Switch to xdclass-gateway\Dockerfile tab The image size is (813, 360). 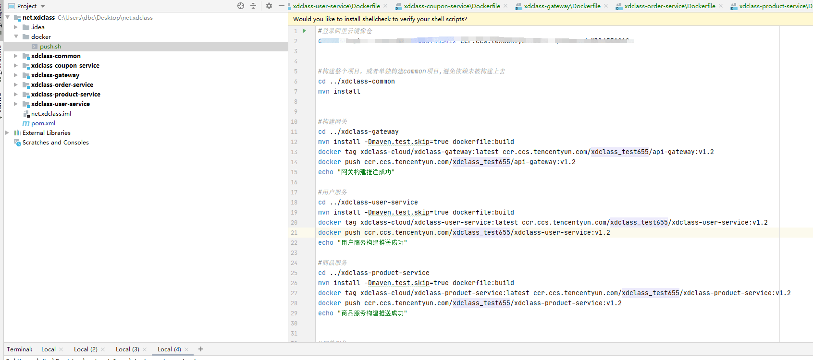coord(562,6)
